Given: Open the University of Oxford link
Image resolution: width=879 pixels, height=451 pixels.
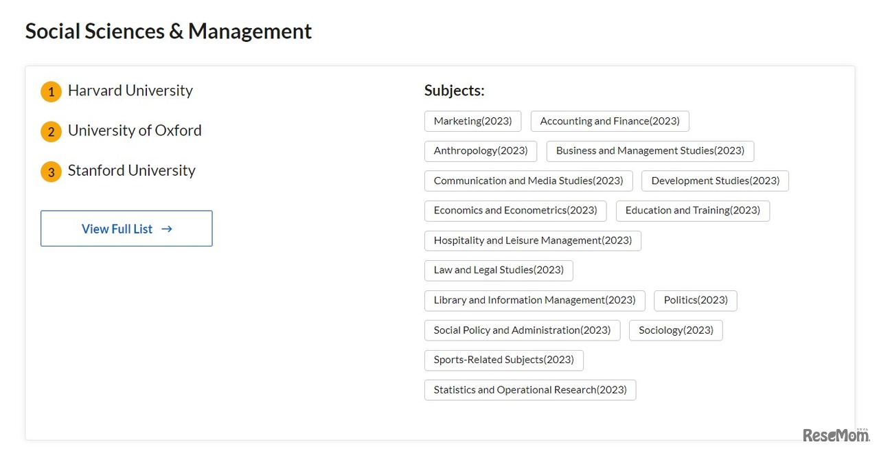Looking at the screenshot, I should coord(135,130).
